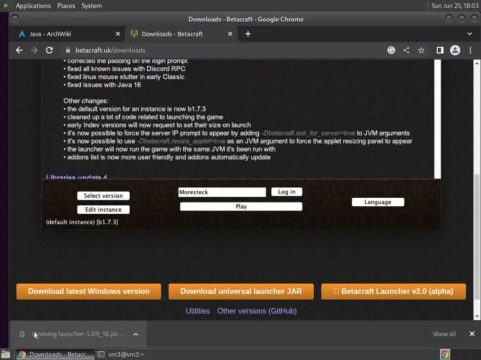Show all downloads
This screenshot has height=360, width=481.
tap(444, 334)
